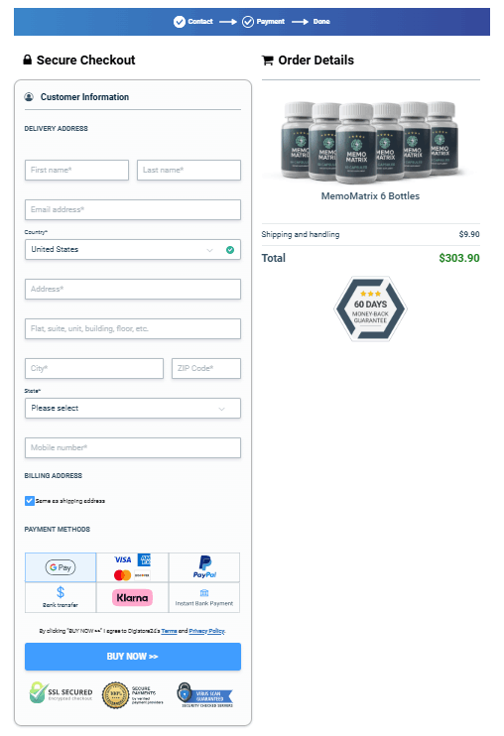Click the BUY NOW button
This screenshot has height=736, width=504.
pos(133,657)
